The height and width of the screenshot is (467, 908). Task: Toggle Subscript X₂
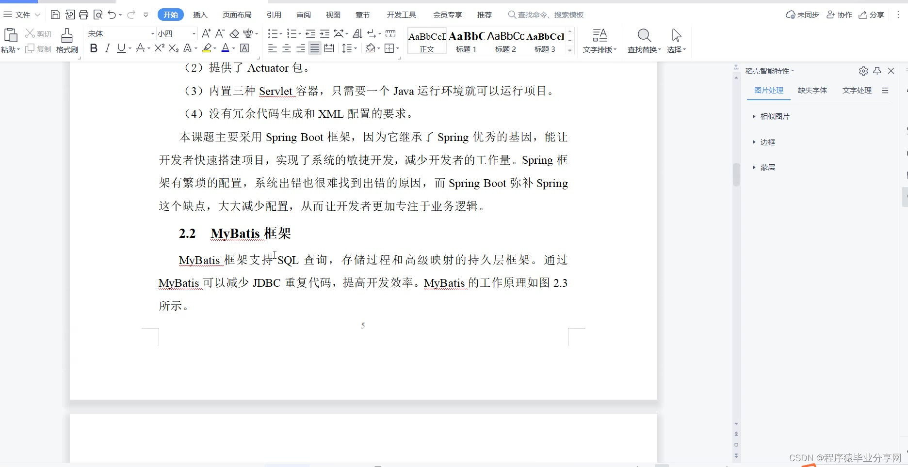pos(174,48)
